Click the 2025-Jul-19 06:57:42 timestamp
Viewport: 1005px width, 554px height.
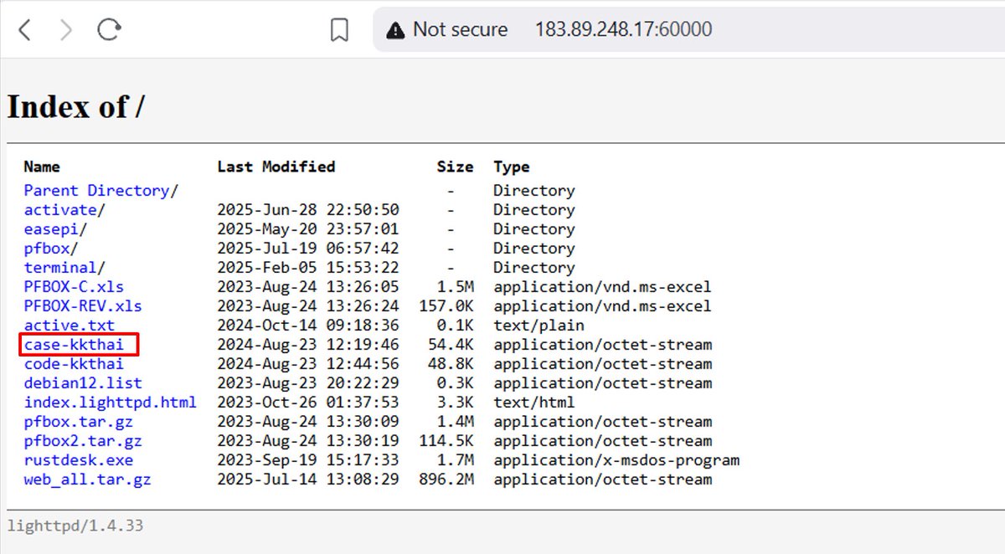point(308,249)
